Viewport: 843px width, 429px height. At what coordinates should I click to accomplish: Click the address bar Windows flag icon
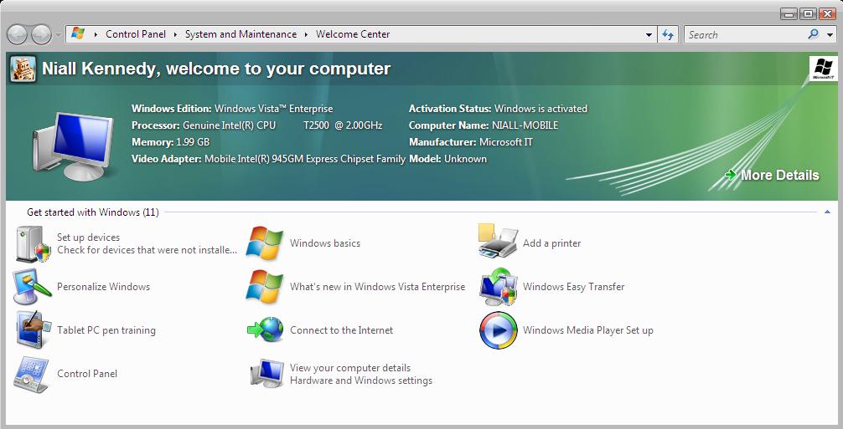pyautogui.click(x=78, y=33)
